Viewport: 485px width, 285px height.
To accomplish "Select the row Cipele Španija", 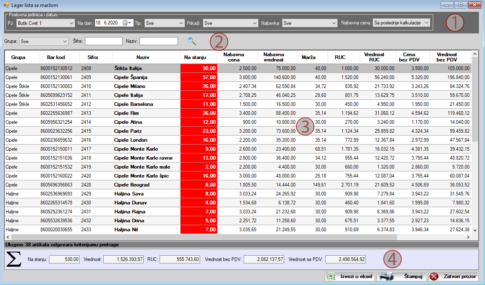I will pyautogui.click(x=238, y=77).
